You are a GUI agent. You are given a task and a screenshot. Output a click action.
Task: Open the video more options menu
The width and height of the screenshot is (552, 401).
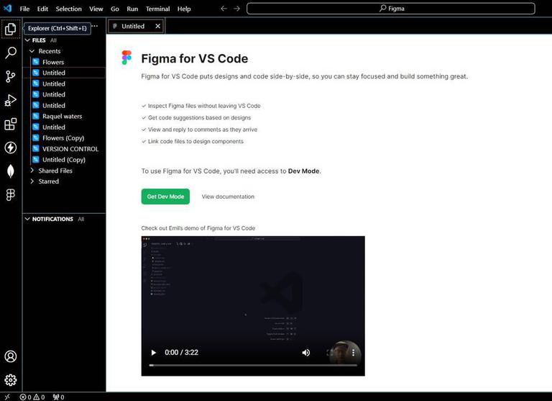(x=353, y=352)
